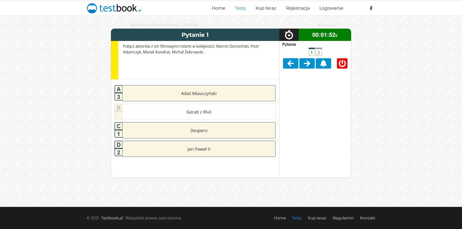
Task: Open the Testy menu in top navigation
Action: click(240, 8)
